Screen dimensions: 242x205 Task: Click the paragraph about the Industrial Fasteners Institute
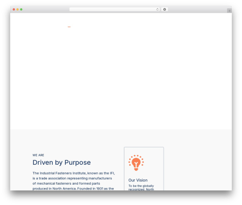(74, 181)
